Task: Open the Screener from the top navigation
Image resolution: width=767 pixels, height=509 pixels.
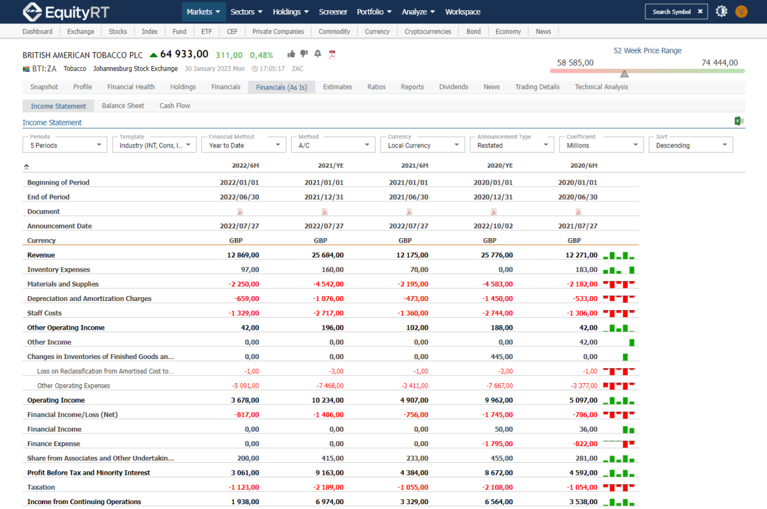Action: pos(333,11)
